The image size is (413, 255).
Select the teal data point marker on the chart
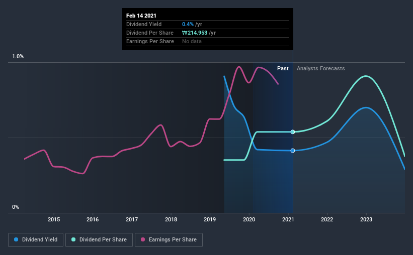[x=293, y=132]
